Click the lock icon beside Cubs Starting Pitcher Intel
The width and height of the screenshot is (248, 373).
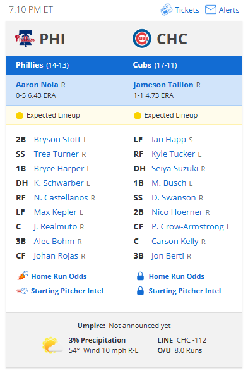click(x=140, y=291)
